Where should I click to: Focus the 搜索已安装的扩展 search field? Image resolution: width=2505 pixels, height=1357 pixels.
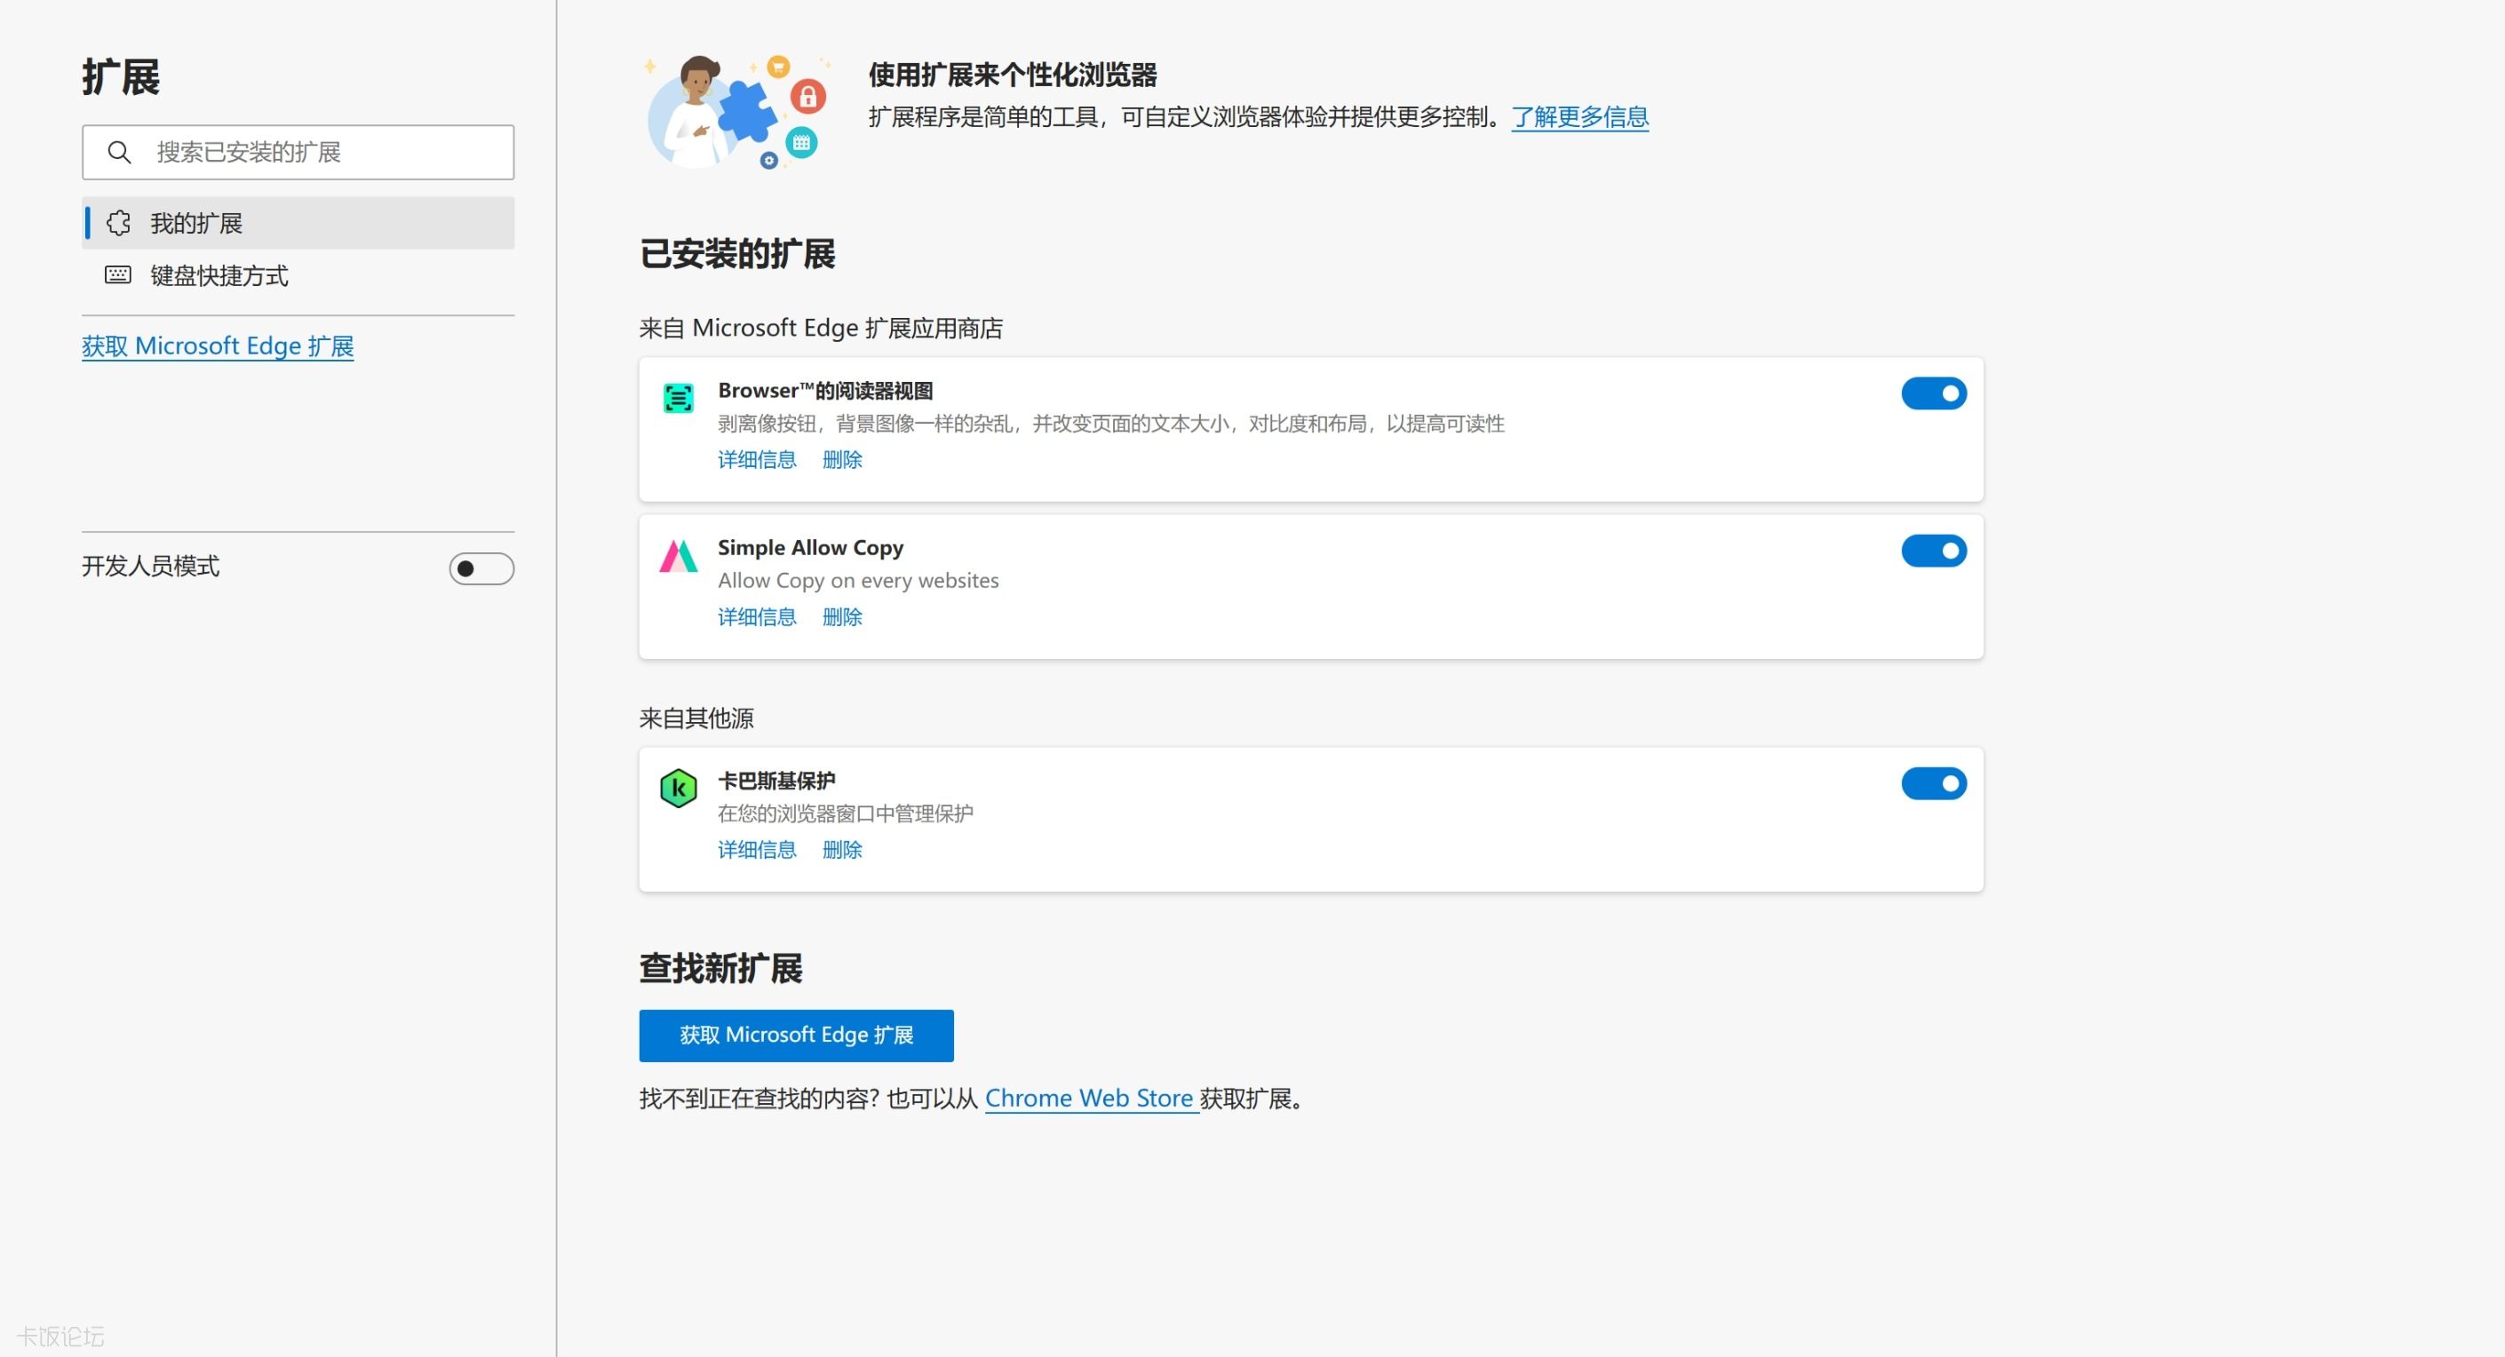click(x=298, y=153)
